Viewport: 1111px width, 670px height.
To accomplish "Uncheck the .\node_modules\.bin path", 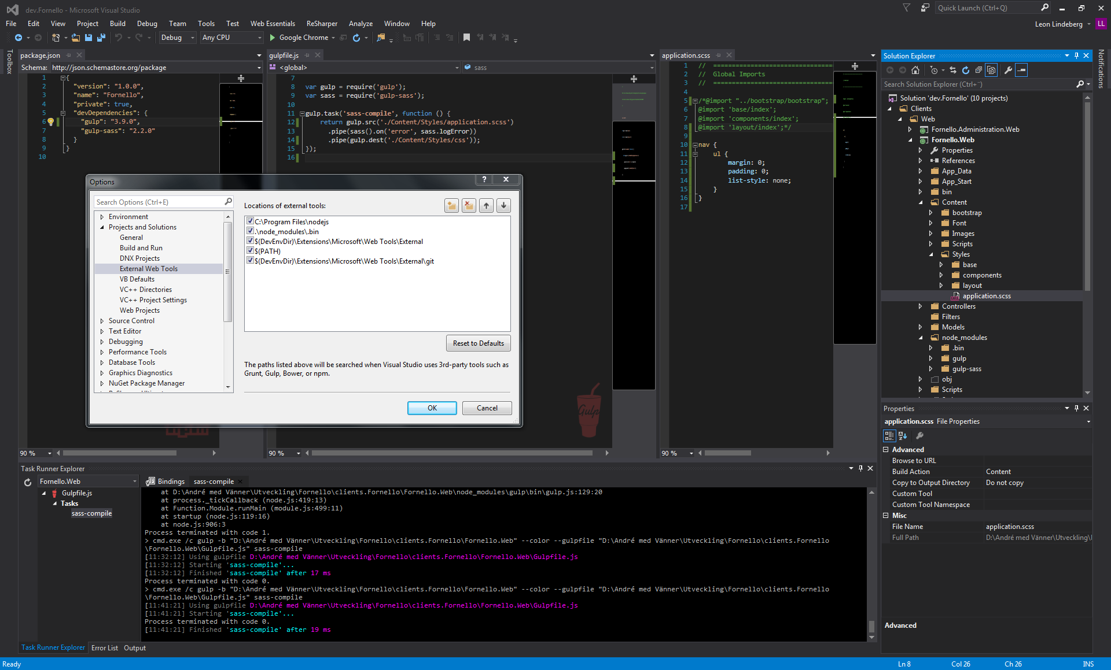I will [250, 231].
